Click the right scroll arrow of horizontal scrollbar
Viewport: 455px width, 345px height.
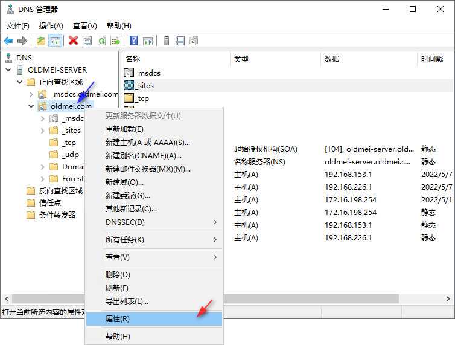click(x=448, y=298)
